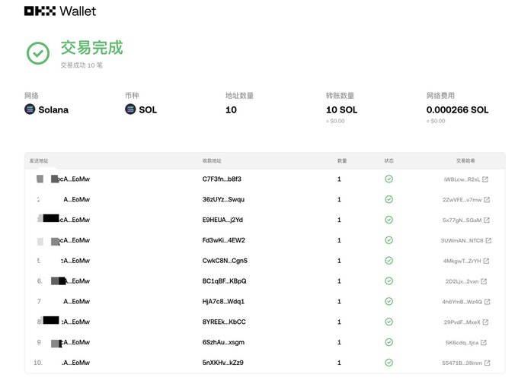Select receiving address Fd3wKi...4EW2
518x390 pixels.
coord(224,240)
